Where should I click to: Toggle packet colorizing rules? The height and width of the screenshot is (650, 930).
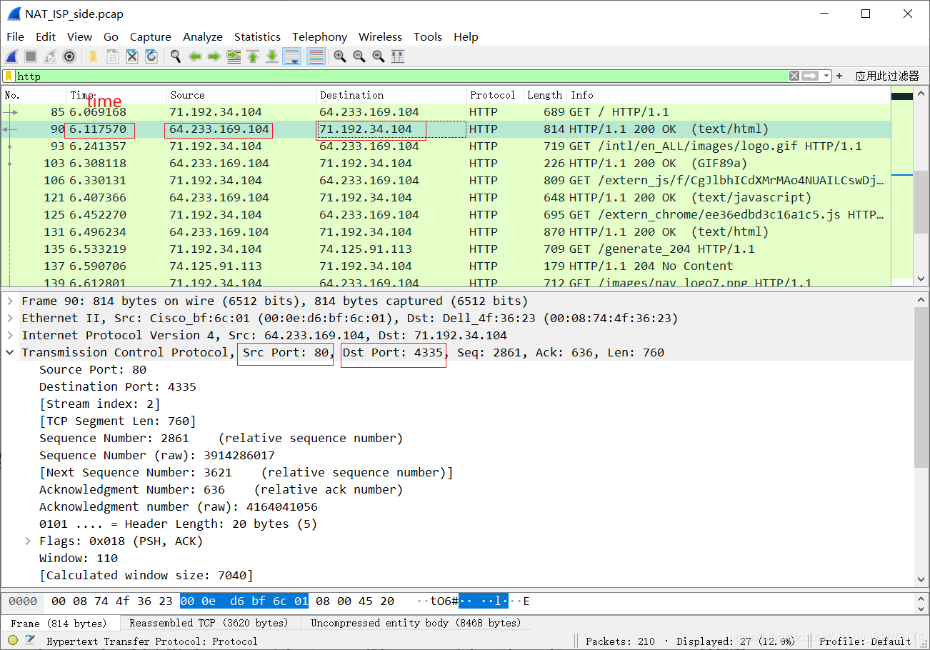(x=316, y=56)
